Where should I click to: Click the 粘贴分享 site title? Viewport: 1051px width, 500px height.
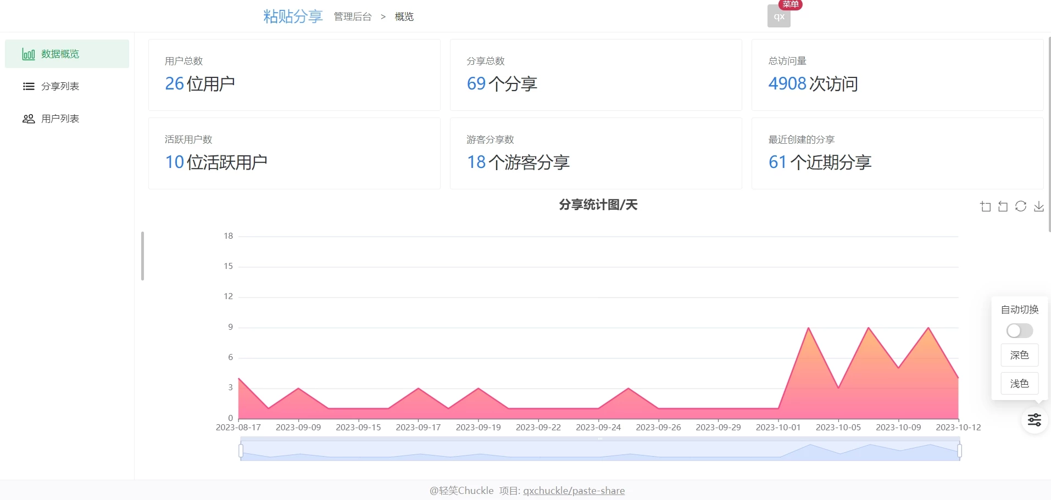click(x=293, y=16)
